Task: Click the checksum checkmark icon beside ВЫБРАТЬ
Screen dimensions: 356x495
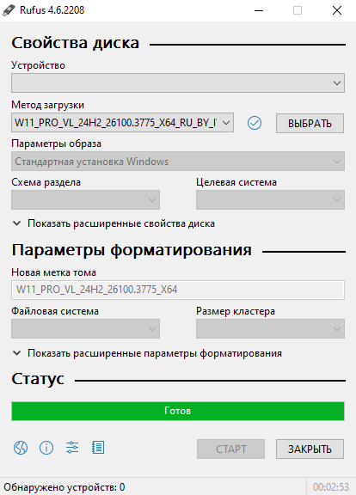Action: [255, 123]
